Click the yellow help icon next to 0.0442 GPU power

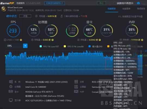(x=100, y=40)
